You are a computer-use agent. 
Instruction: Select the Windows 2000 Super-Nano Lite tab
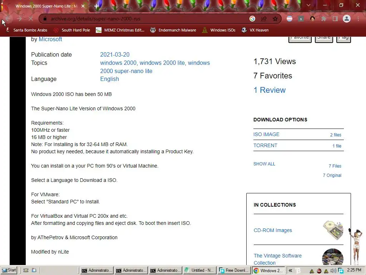tap(46, 6)
